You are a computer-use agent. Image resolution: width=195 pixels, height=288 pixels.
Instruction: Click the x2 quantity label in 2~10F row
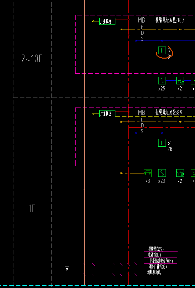pyautogui.click(x=180, y=89)
